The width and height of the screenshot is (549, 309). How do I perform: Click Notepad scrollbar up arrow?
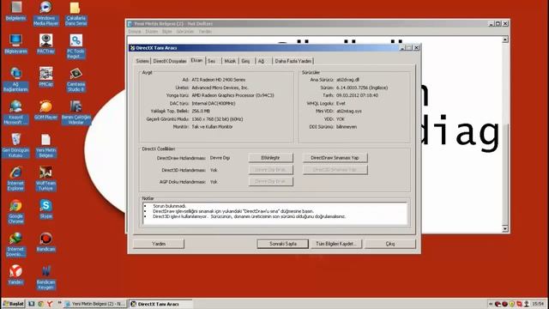click(x=505, y=39)
